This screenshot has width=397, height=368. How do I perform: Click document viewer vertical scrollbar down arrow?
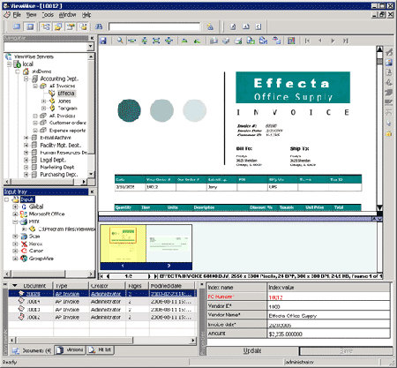point(379,207)
